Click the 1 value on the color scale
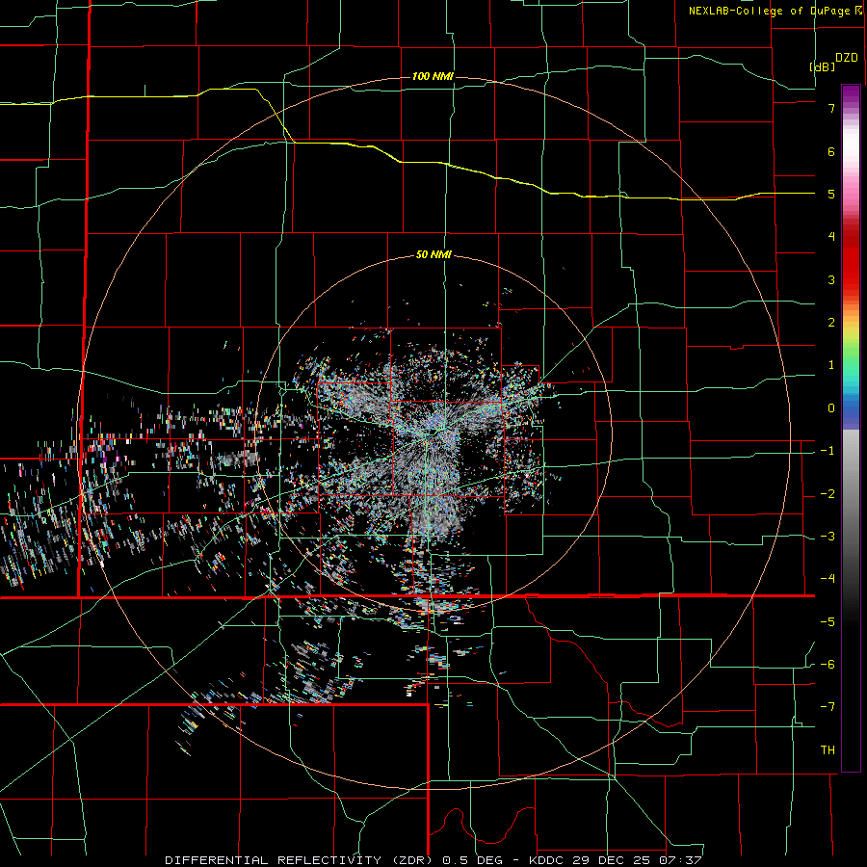The width and height of the screenshot is (867, 867). [831, 365]
